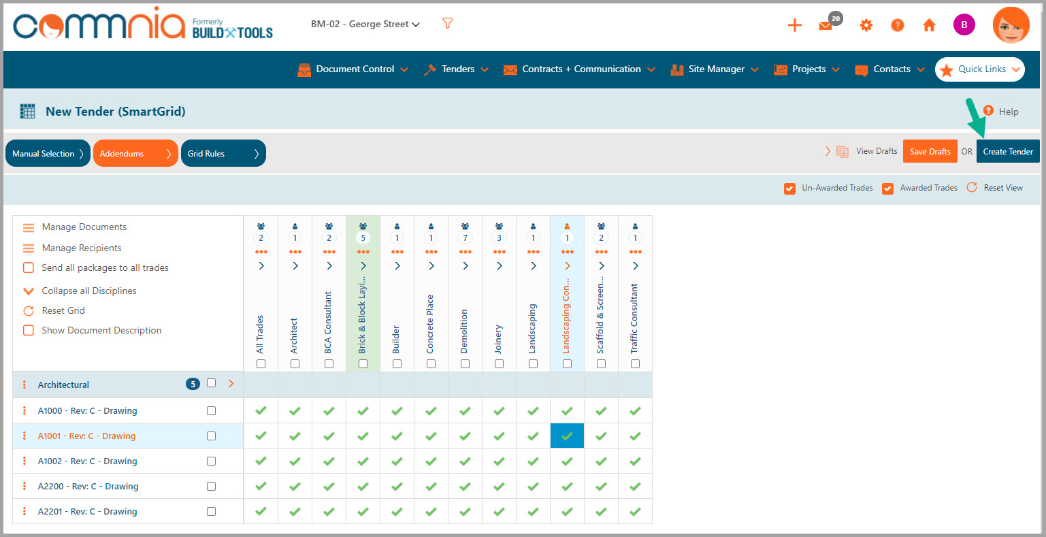1046x537 pixels.
Task: Click the Save Drafts button
Action: 930,152
